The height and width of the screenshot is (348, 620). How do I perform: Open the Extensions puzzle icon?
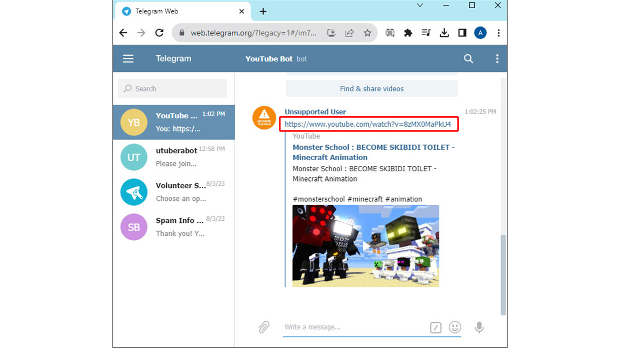click(x=408, y=33)
